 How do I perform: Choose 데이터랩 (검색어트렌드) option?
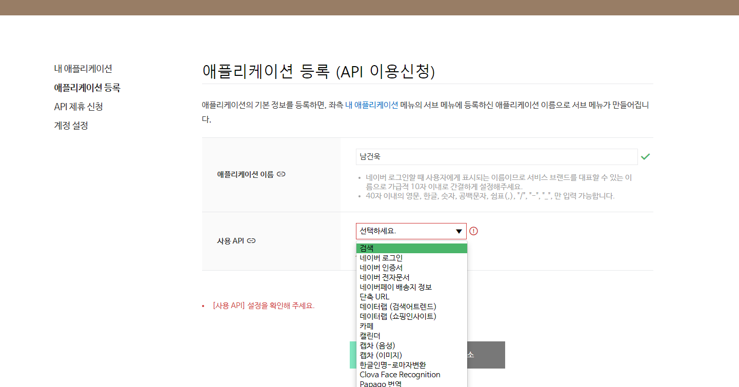coord(412,307)
